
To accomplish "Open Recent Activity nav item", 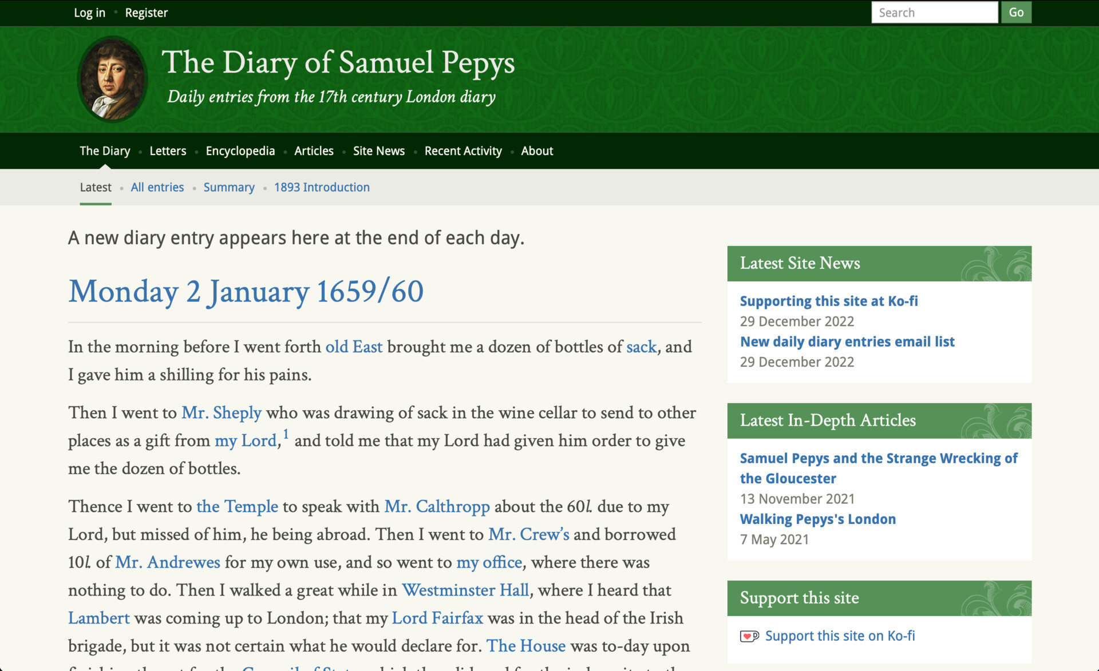I will pos(463,151).
